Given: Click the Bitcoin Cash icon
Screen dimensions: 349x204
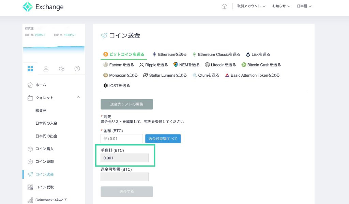Looking at the screenshot, I should tap(244, 65).
